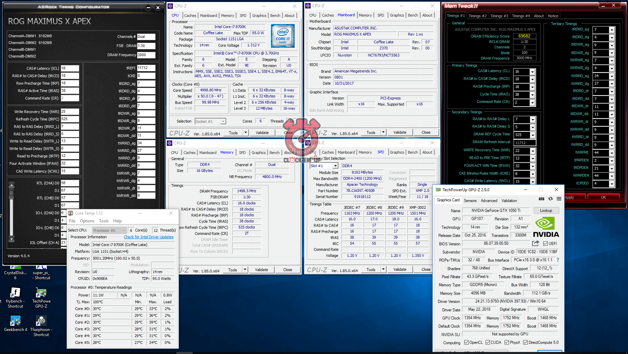The height and width of the screenshot is (354, 628).
Task: Toggle the CUDA checkbox
Action: (x=488, y=342)
